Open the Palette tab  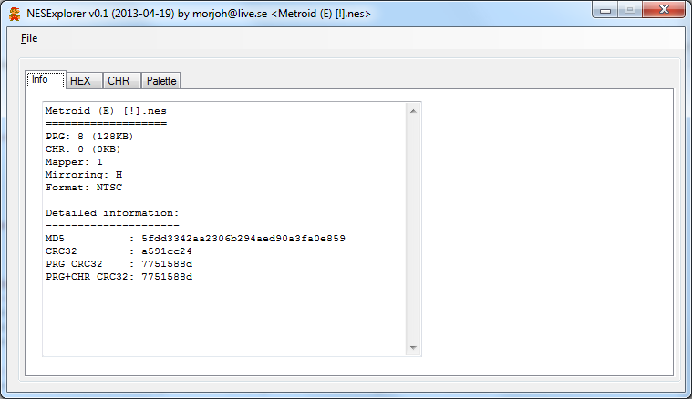tap(161, 81)
